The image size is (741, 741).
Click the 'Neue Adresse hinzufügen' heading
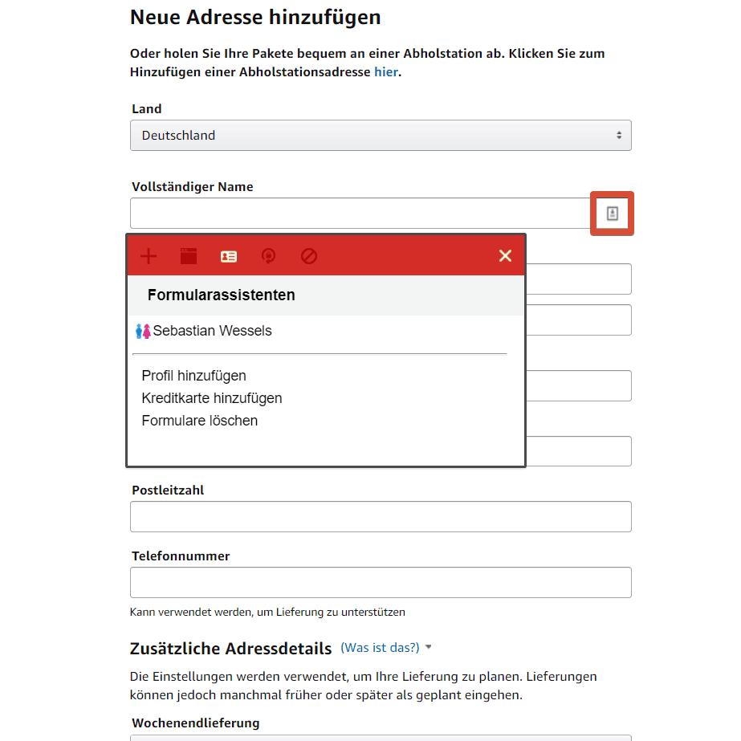[255, 18]
